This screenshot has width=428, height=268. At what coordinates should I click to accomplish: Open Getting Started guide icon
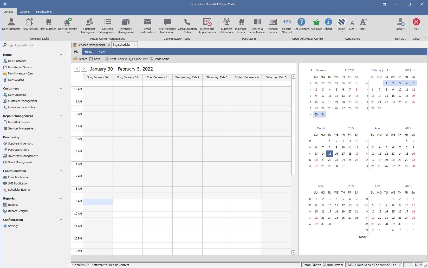[x=287, y=26]
